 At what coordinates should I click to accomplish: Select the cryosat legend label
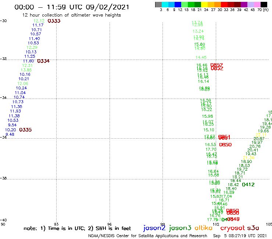click(232, 228)
